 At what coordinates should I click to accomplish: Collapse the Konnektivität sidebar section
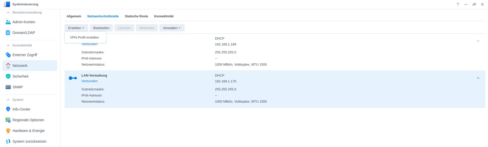(8, 45)
